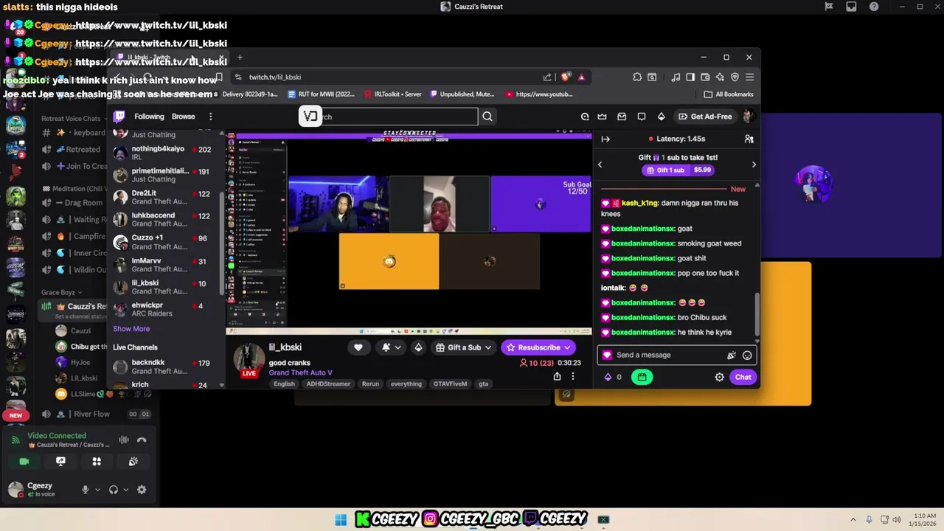The image size is (944, 531).
Task: Open the Browse tab in Twitch
Action: pyautogui.click(x=183, y=117)
